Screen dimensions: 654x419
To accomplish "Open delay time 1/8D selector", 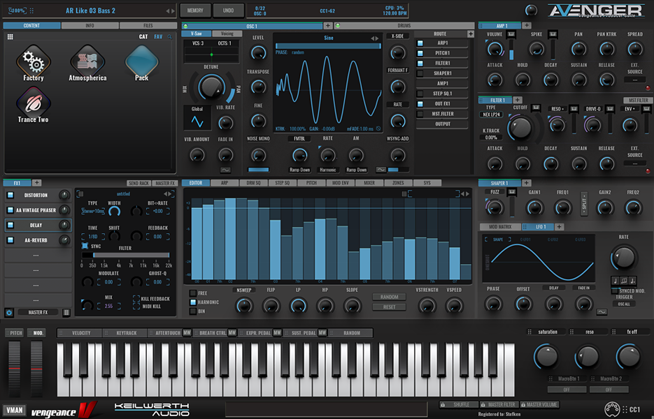I will (92, 237).
